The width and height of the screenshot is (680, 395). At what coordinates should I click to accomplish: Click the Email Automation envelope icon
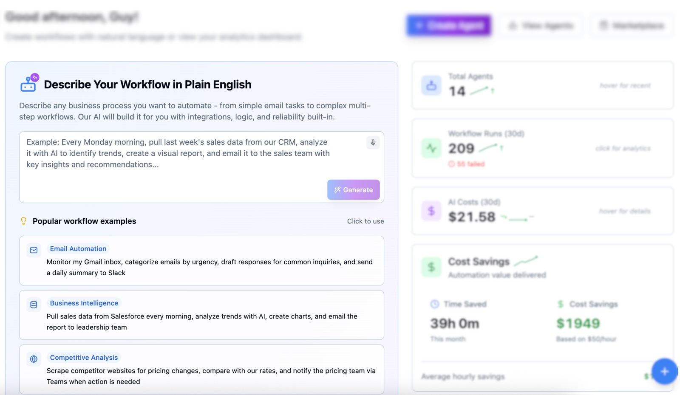[34, 250]
